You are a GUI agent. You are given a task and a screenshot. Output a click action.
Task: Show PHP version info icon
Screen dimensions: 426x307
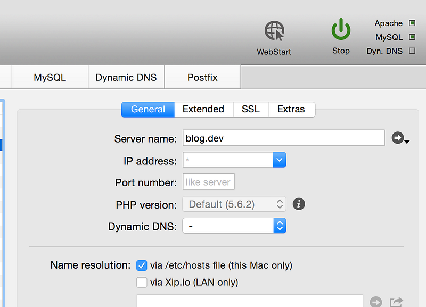click(x=299, y=204)
